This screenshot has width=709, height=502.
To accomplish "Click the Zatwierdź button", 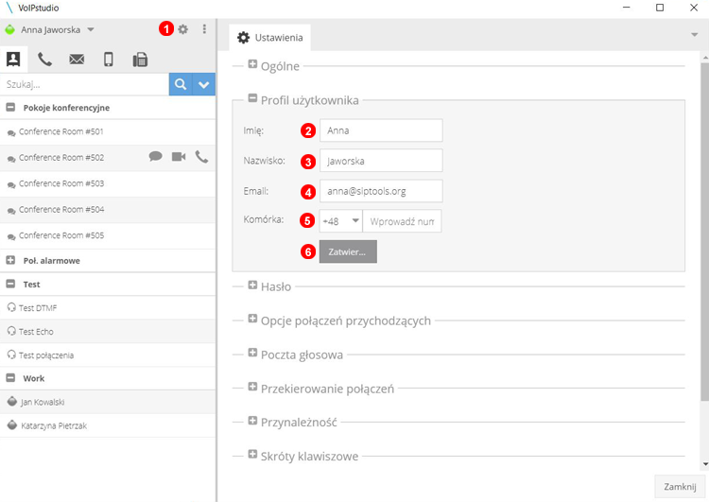I will (348, 251).
